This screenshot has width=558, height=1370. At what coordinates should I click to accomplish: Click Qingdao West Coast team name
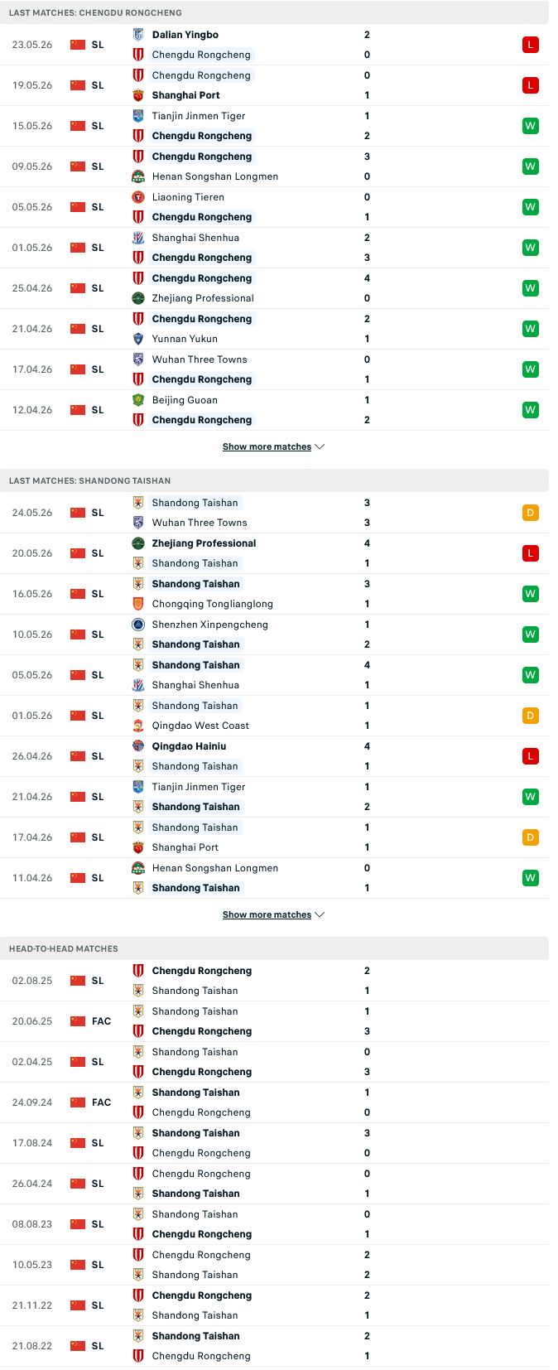click(x=201, y=726)
